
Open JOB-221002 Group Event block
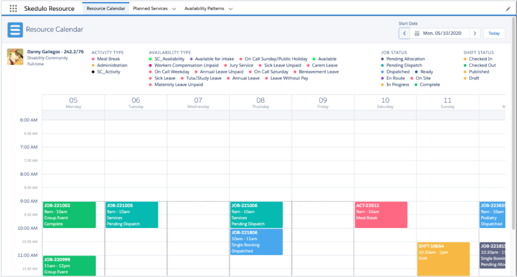(69, 215)
